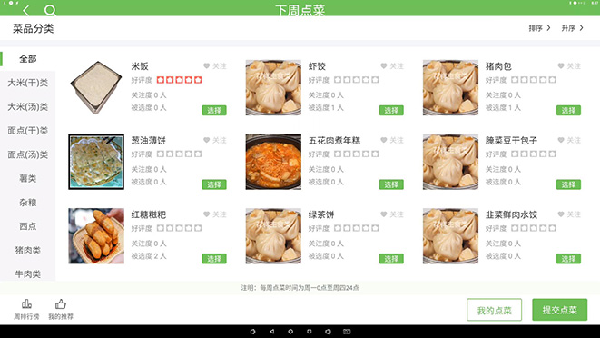The image size is (600, 338).
Task: Tap the Android home circle icon
Action: [x=290, y=332]
